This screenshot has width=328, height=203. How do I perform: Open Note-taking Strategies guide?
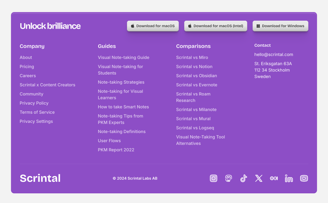coord(121,82)
